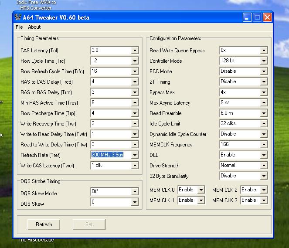
Task: Expand the Row Cycle Time (Trc) dropdown
Action: click(x=135, y=61)
